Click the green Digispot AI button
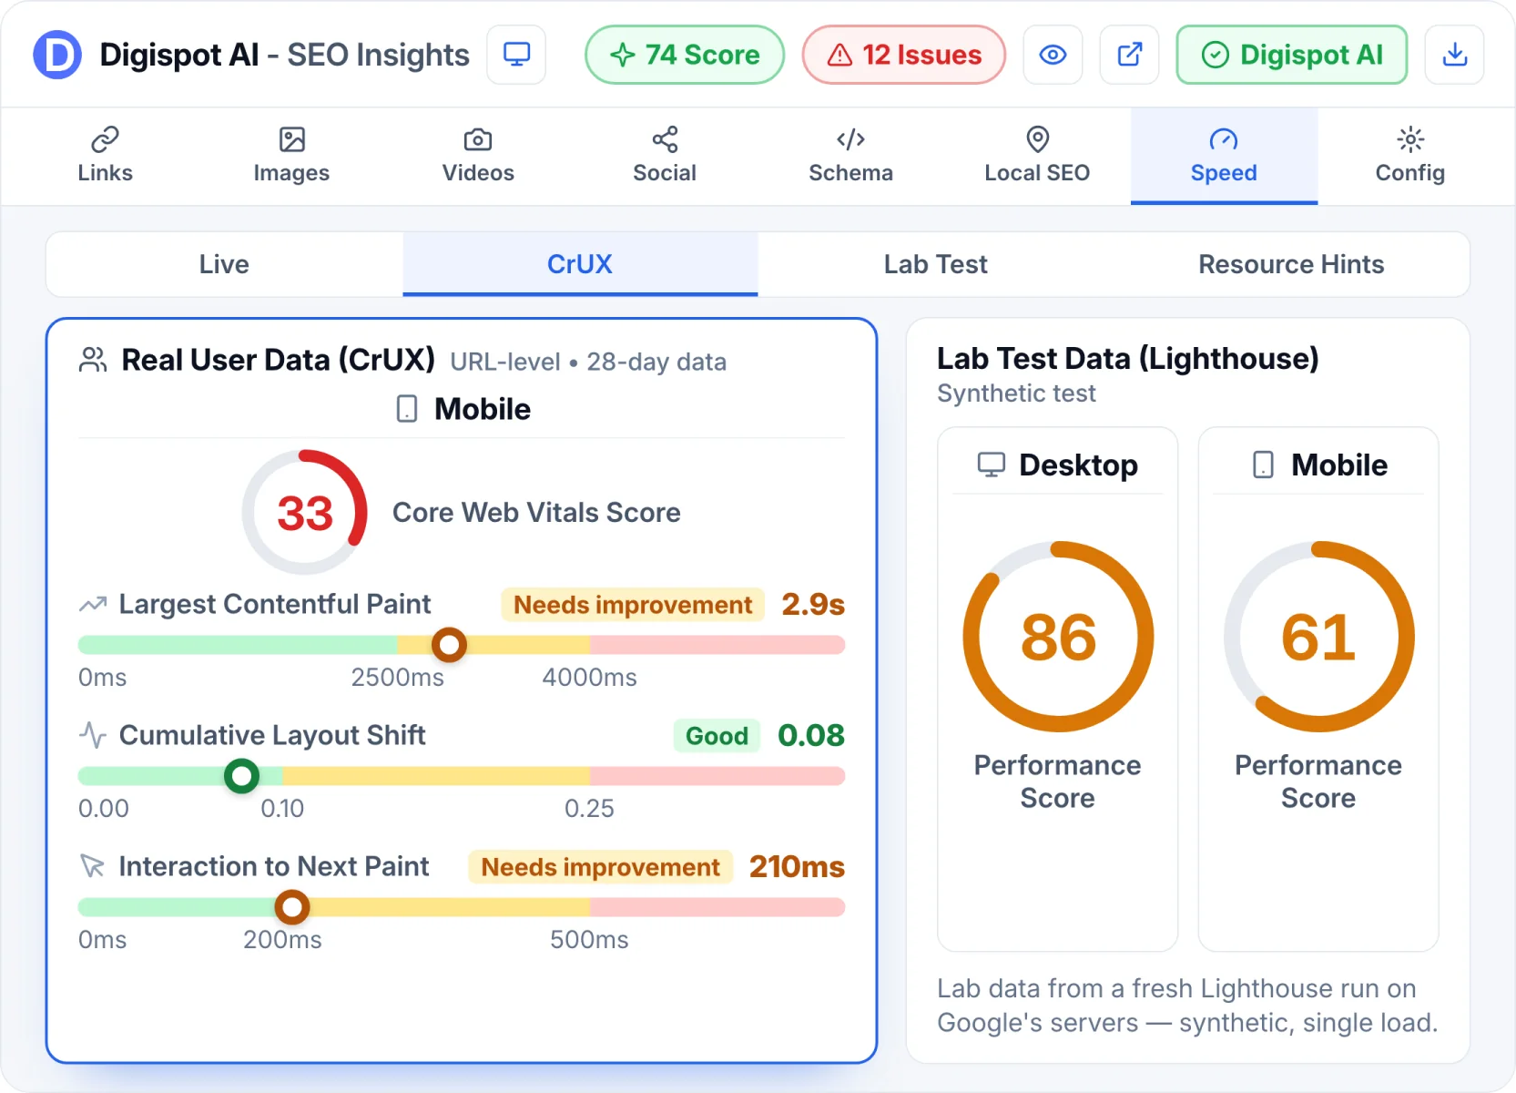The height and width of the screenshot is (1093, 1516). coord(1292,55)
